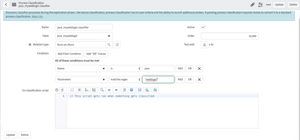Remove the Name is java condition
This screenshot has height=140, width=300.
tap(199, 68)
